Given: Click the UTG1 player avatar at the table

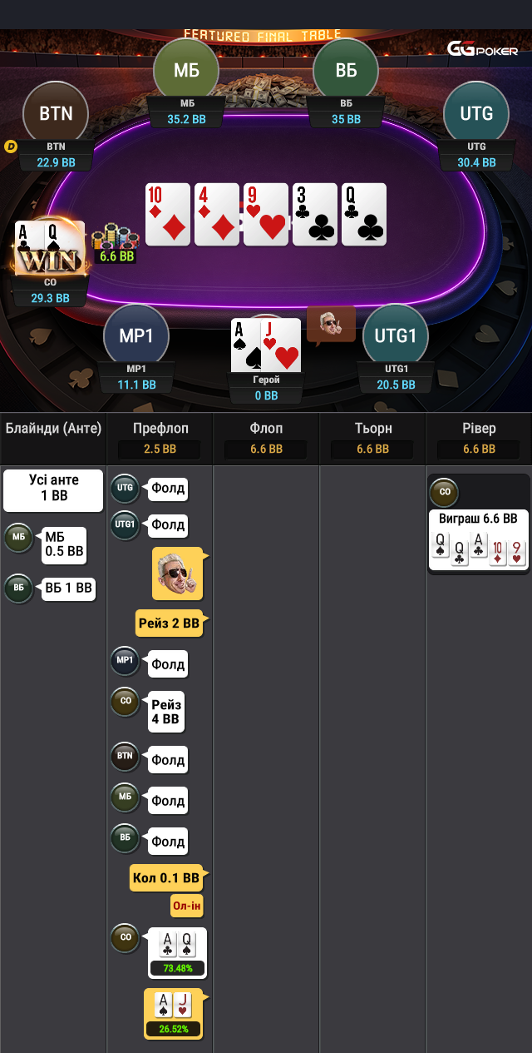Looking at the screenshot, I should tap(396, 336).
